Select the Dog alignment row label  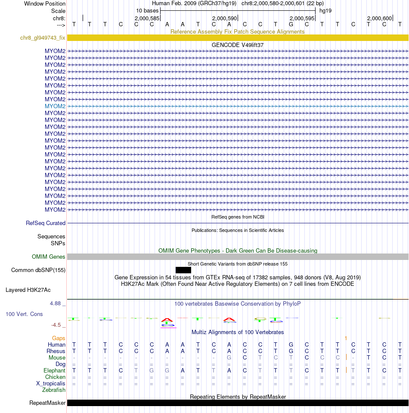[x=60, y=364]
